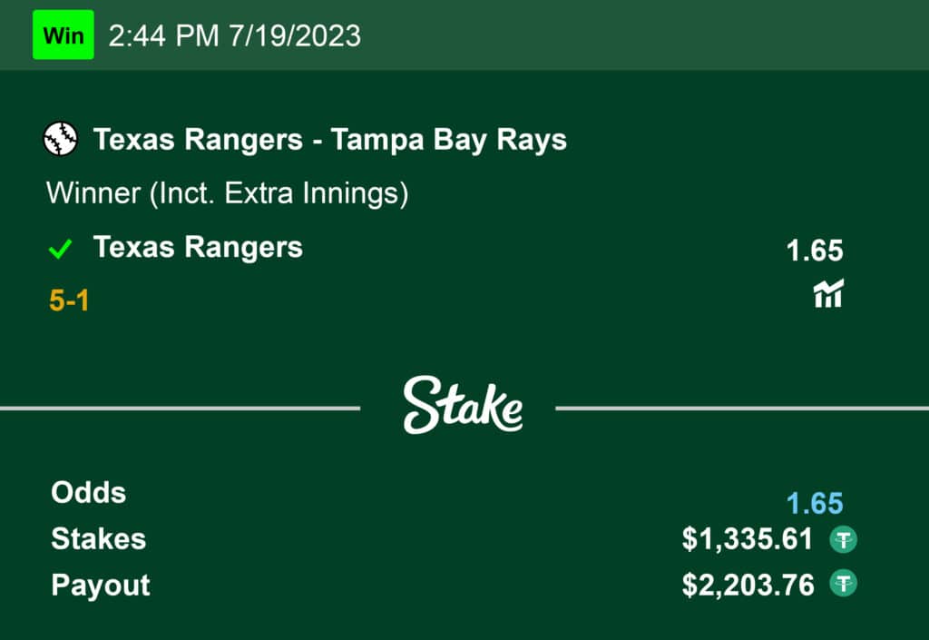Click the white 1.65 selection odds
This screenshot has width=929, height=640.
pyautogui.click(x=815, y=251)
